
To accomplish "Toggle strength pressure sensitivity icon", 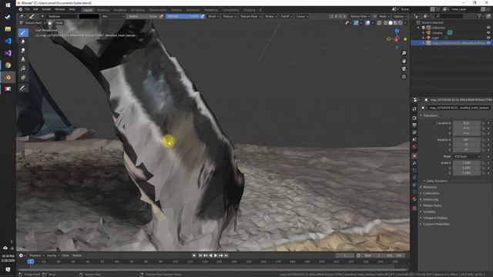I will 203,16.
